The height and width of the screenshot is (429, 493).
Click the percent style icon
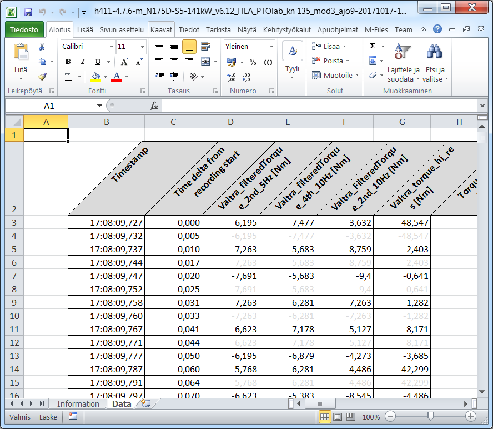pyautogui.click(x=253, y=62)
